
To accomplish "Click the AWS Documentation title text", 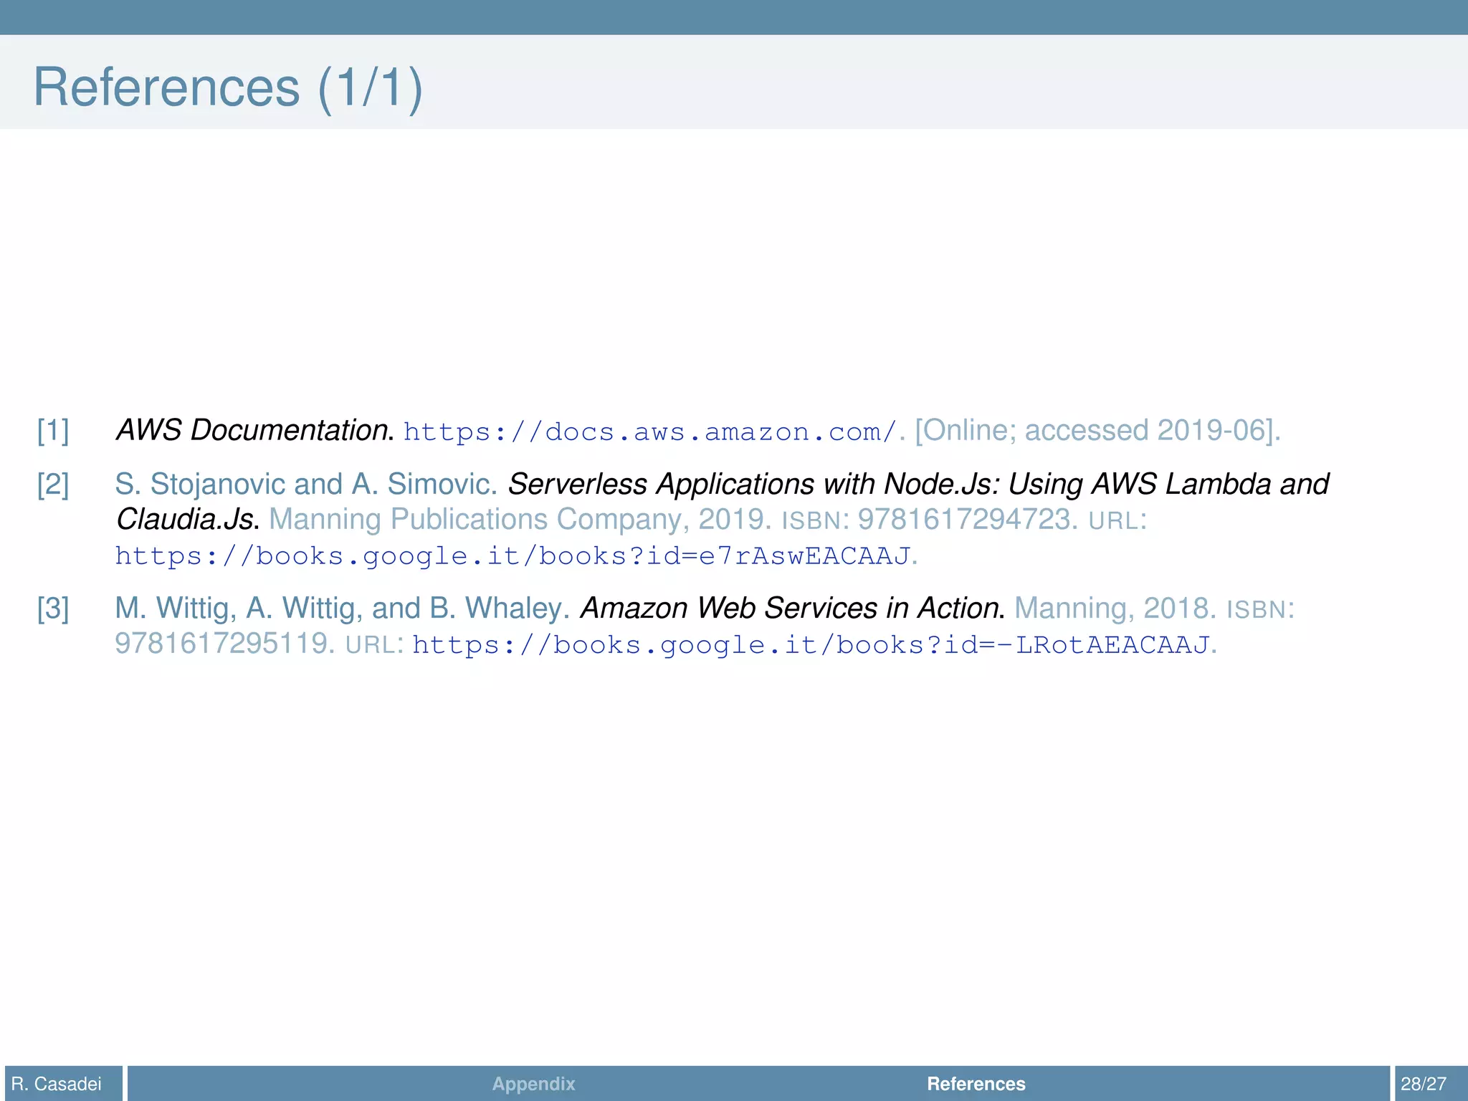I will 254,430.
